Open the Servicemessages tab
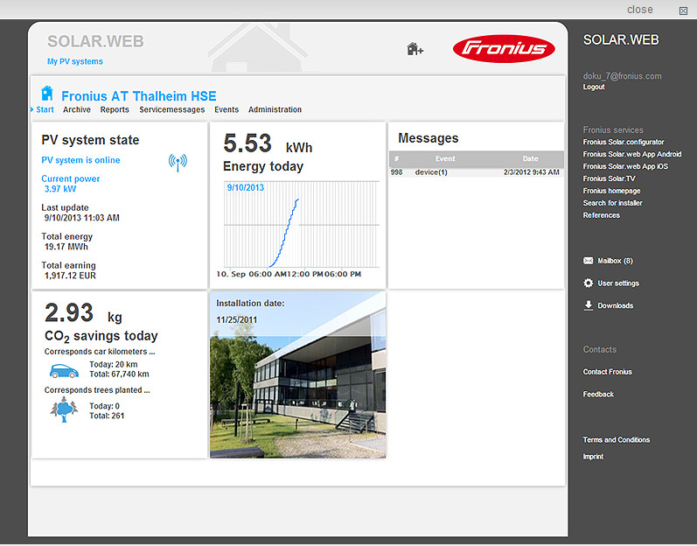This screenshot has height=546, width=697. 172,109
